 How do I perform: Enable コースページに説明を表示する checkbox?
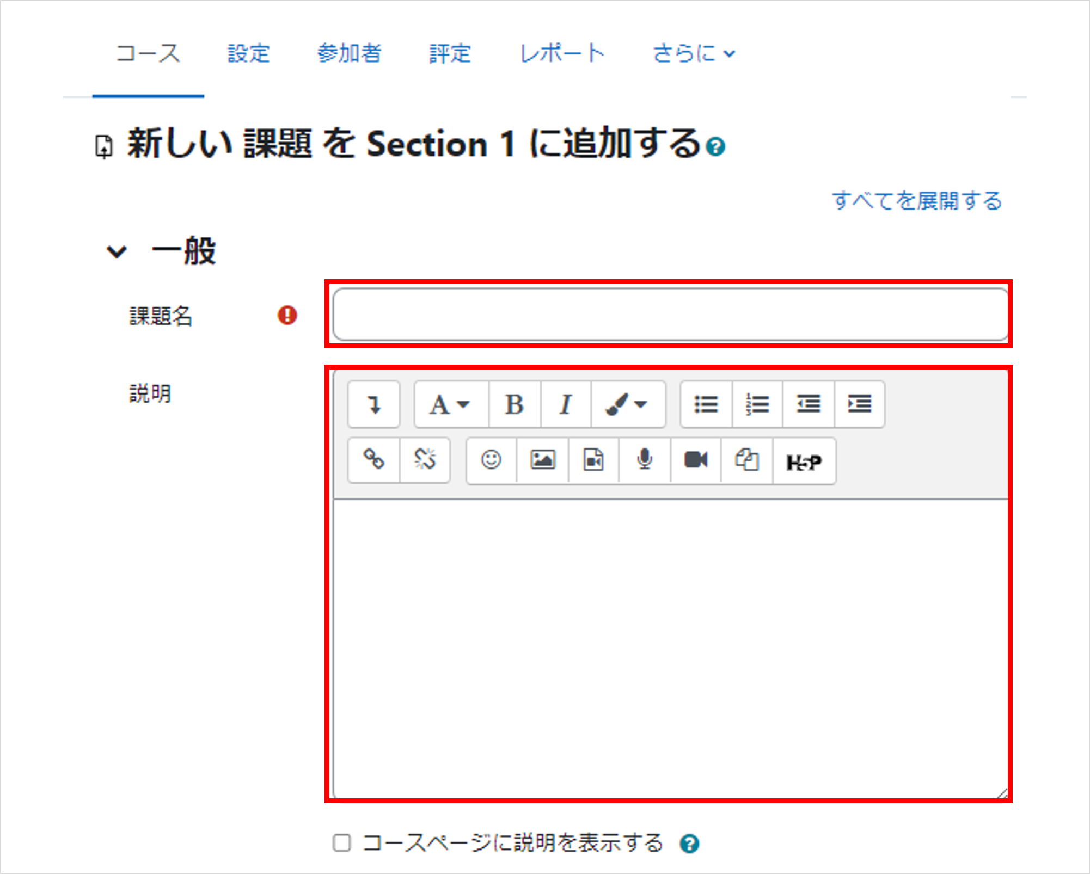[342, 843]
